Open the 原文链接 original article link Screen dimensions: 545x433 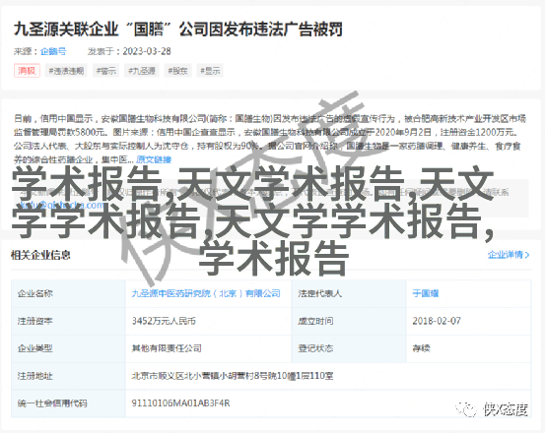[154, 159]
